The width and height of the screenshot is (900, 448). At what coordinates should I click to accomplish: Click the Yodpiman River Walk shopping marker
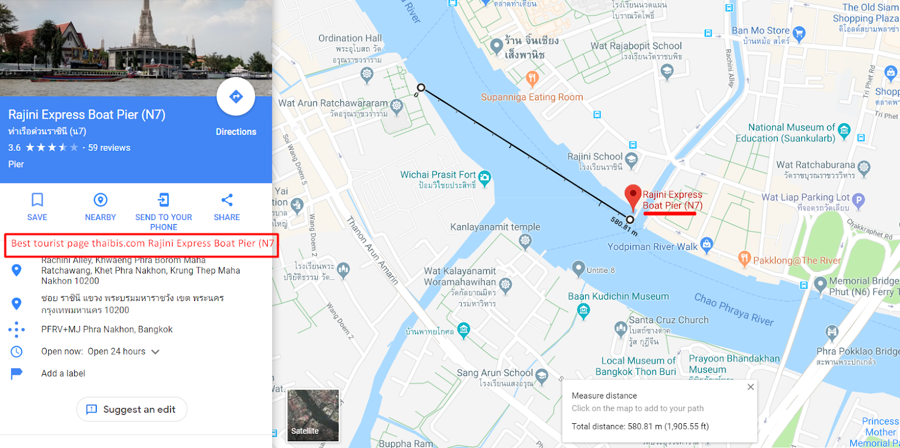click(x=707, y=244)
